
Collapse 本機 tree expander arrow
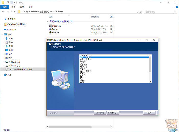pyautogui.click(x=2, y=34)
